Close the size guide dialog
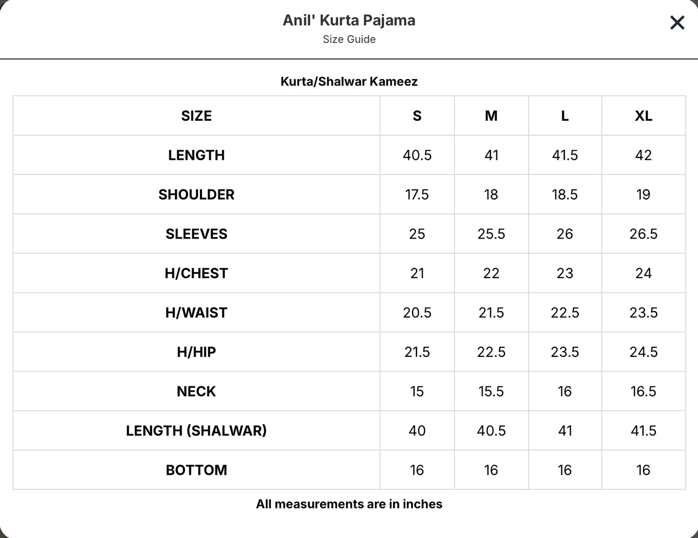Image resolution: width=698 pixels, height=538 pixels. (x=677, y=22)
